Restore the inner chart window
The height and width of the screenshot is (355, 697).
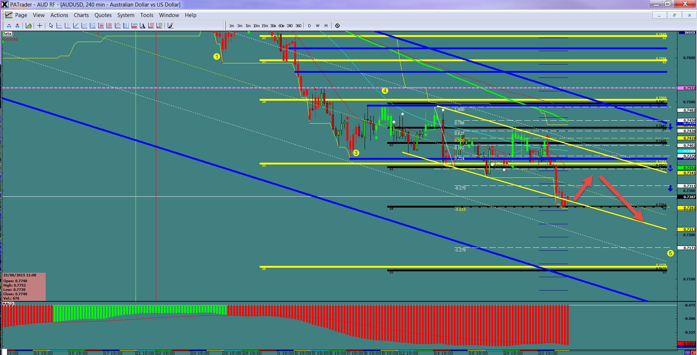click(x=674, y=15)
